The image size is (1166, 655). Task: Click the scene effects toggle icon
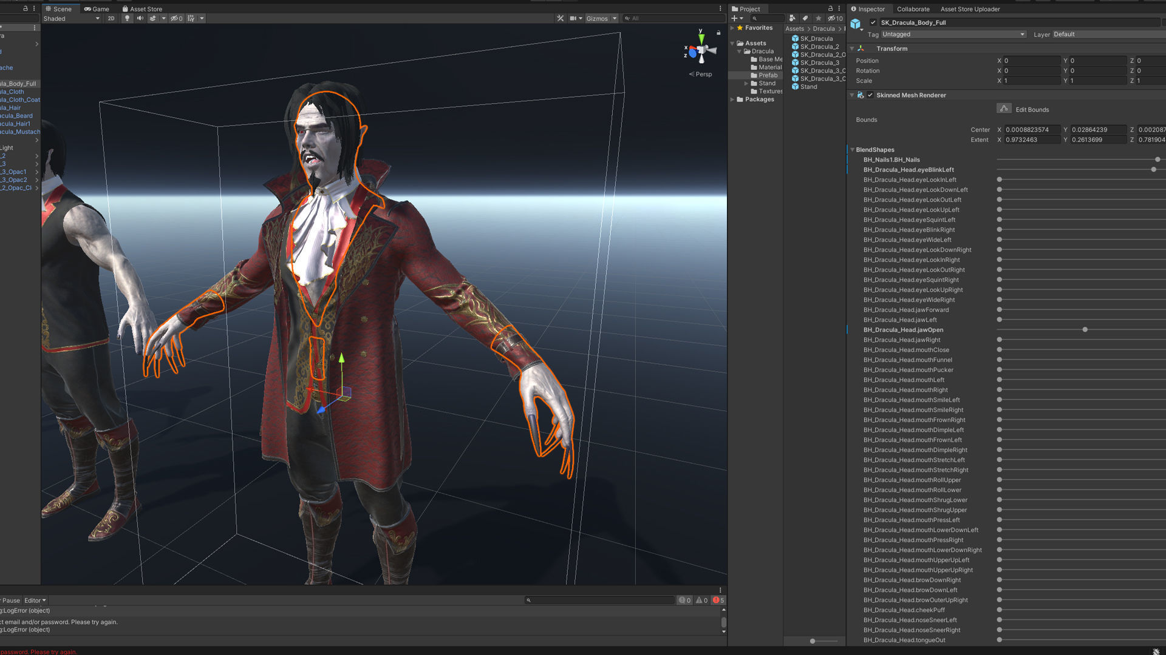coord(153,18)
